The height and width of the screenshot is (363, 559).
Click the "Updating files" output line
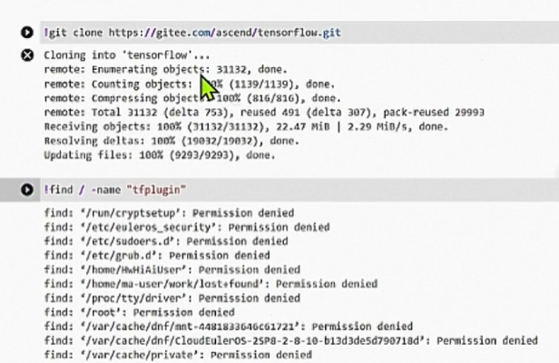(159, 155)
